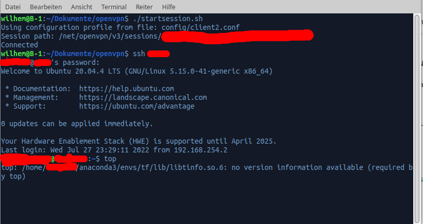Screen dimensions: 423x224
Task: Click the 0 updates can be applied line
Action: pyautogui.click(x=77, y=124)
